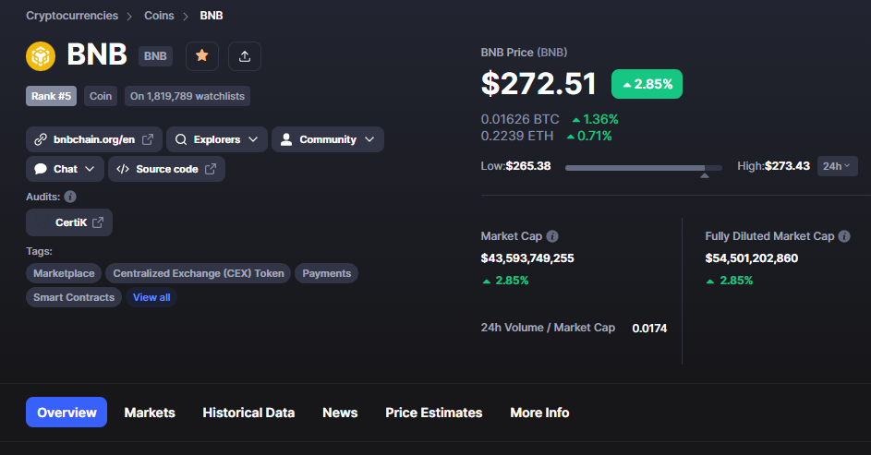Click the Coin type badge
The width and height of the screenshot is (871, 455).
click(101, 96)
